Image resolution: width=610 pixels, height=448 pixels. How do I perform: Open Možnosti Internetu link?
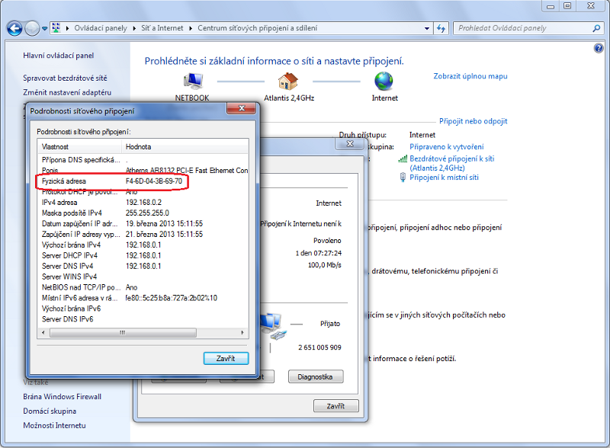tap(54, 425)
